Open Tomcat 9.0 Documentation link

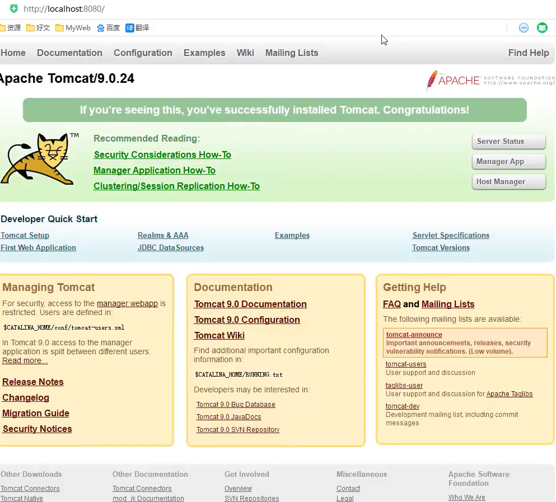(250, 304)
